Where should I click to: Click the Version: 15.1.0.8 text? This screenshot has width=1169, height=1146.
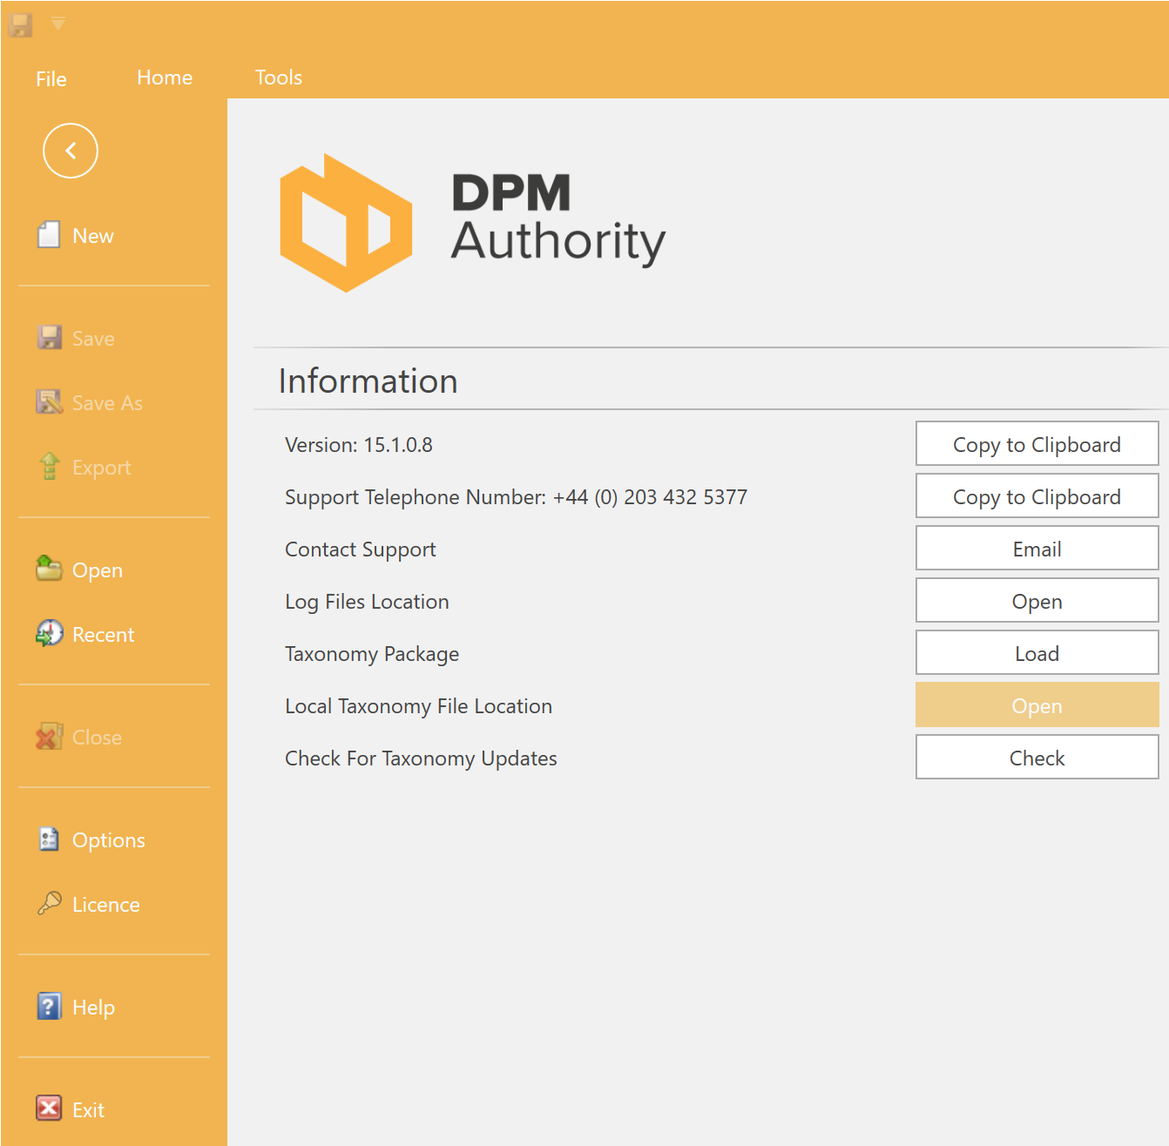tap(359, 445)
